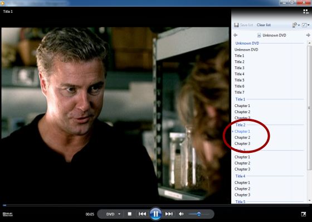Switch to Library view icon
This screenshot has width=312, height=222.
click(x=306, y=12)
